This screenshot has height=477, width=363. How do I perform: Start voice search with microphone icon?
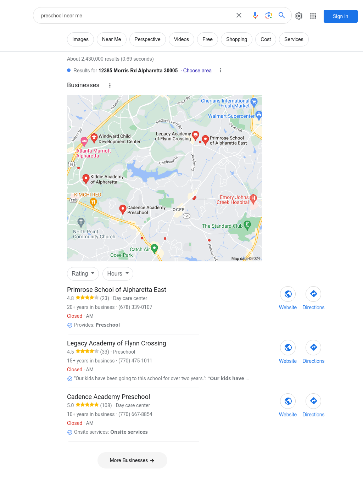[255, 15]
